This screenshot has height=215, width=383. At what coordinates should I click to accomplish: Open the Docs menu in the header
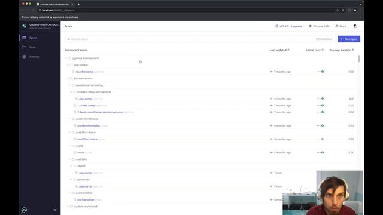pos(342,26)
